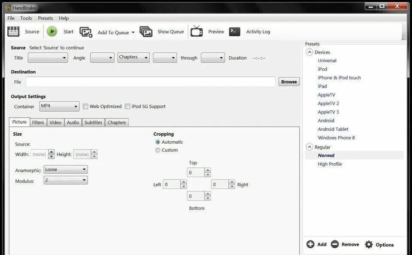Open the Container format dropdown
The height and width of the screenshot is (255, 412).
point(76,106)
